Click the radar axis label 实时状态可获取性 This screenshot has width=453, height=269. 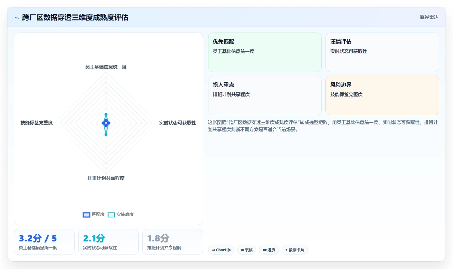coord(177,123)
